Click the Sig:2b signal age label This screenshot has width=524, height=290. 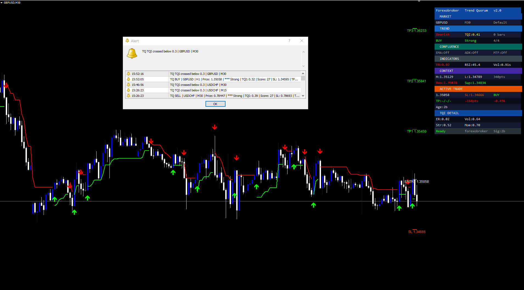click(x=499, y=131)
